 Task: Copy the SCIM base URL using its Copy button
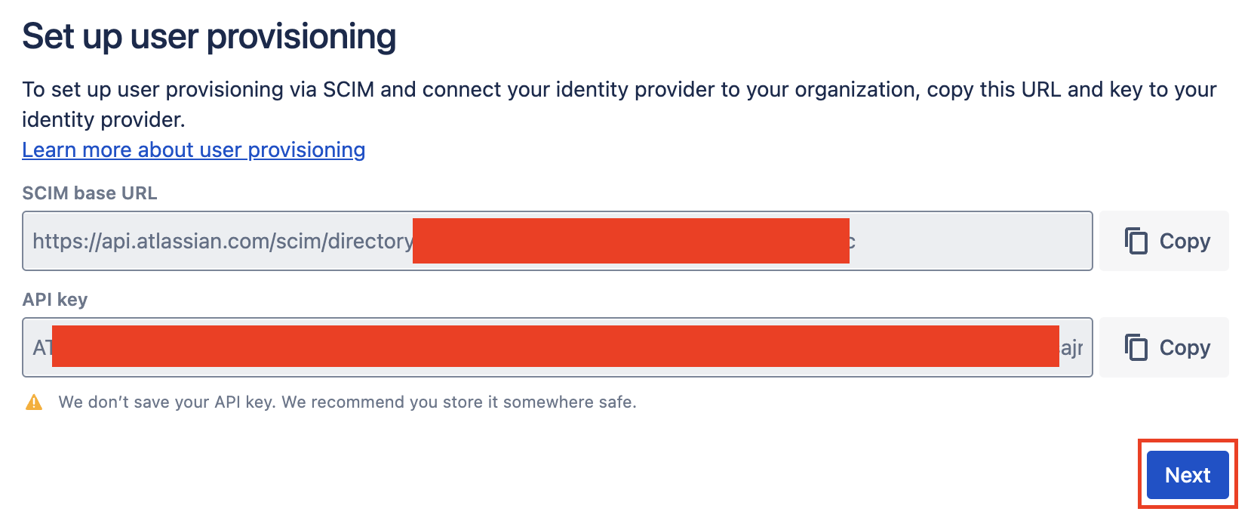(x=1163, y=241)
